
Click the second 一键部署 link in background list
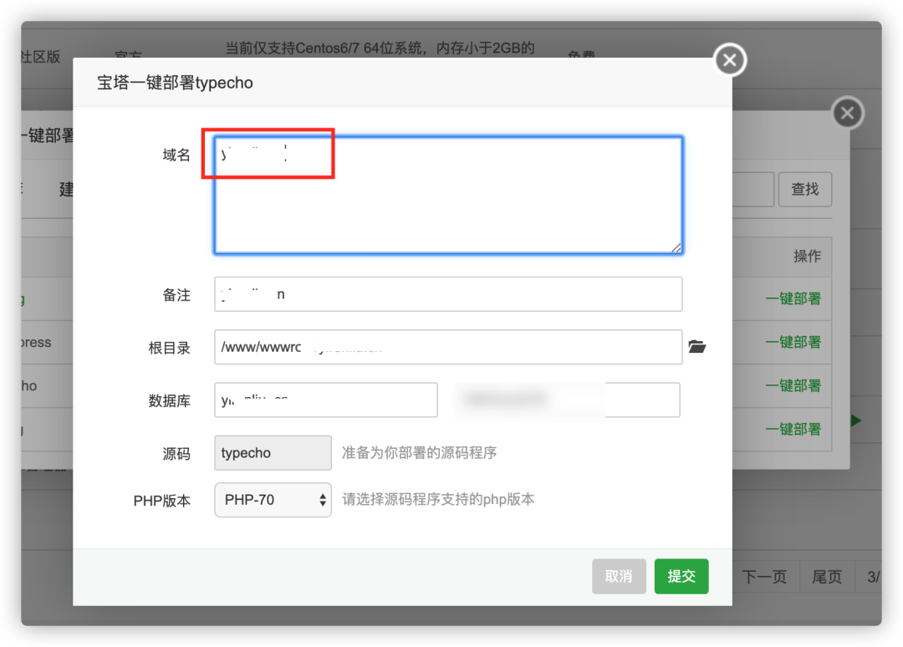[x=793, y=342]
